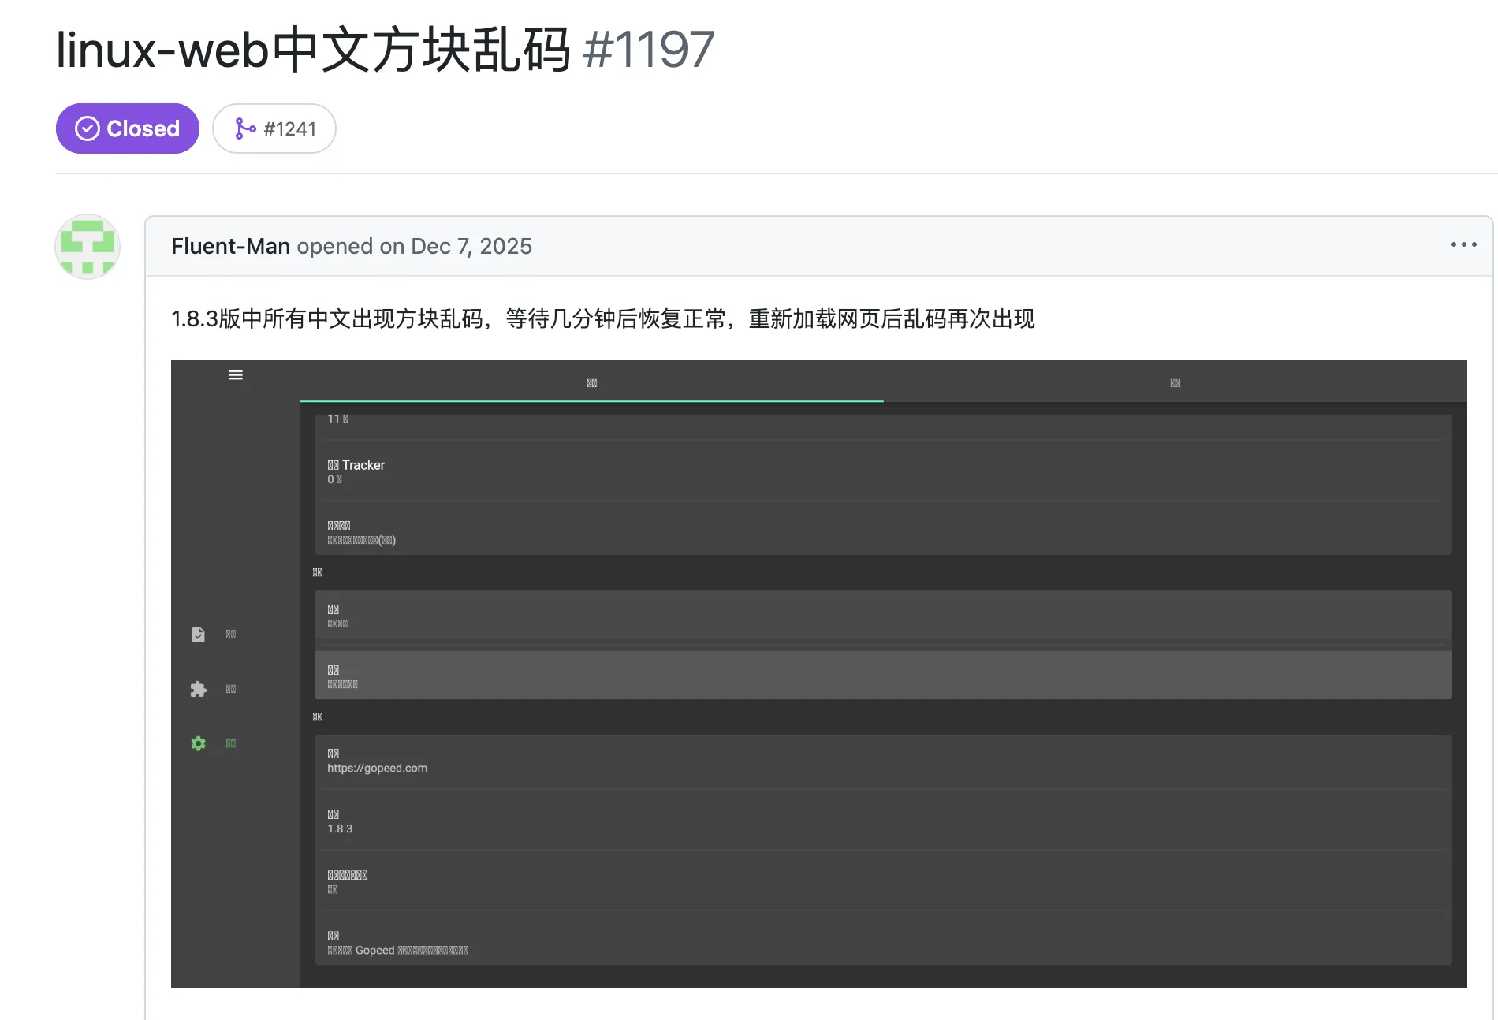
Task: Select the second tab on the right
Action: click(x=1175, y=383)
